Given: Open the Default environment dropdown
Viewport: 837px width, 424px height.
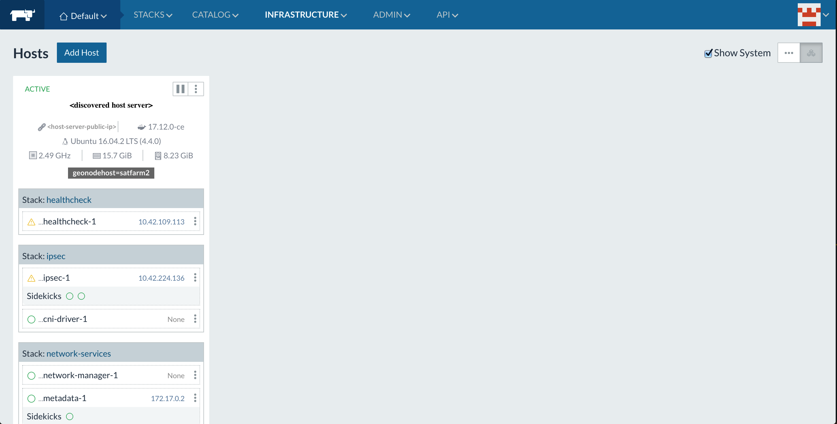Looking at the screenshot, I should click(83, 16).
